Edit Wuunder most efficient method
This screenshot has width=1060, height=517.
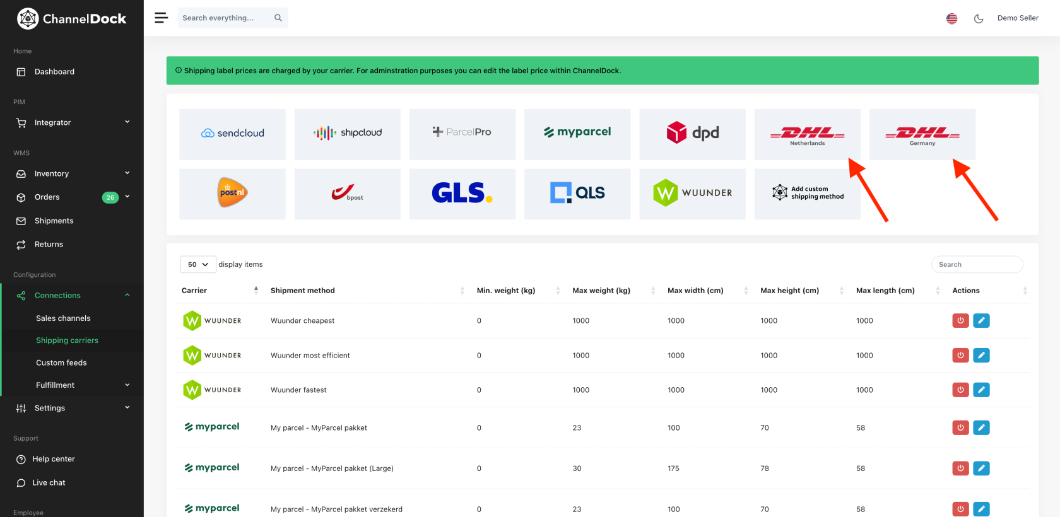click(x=981, y=356)
